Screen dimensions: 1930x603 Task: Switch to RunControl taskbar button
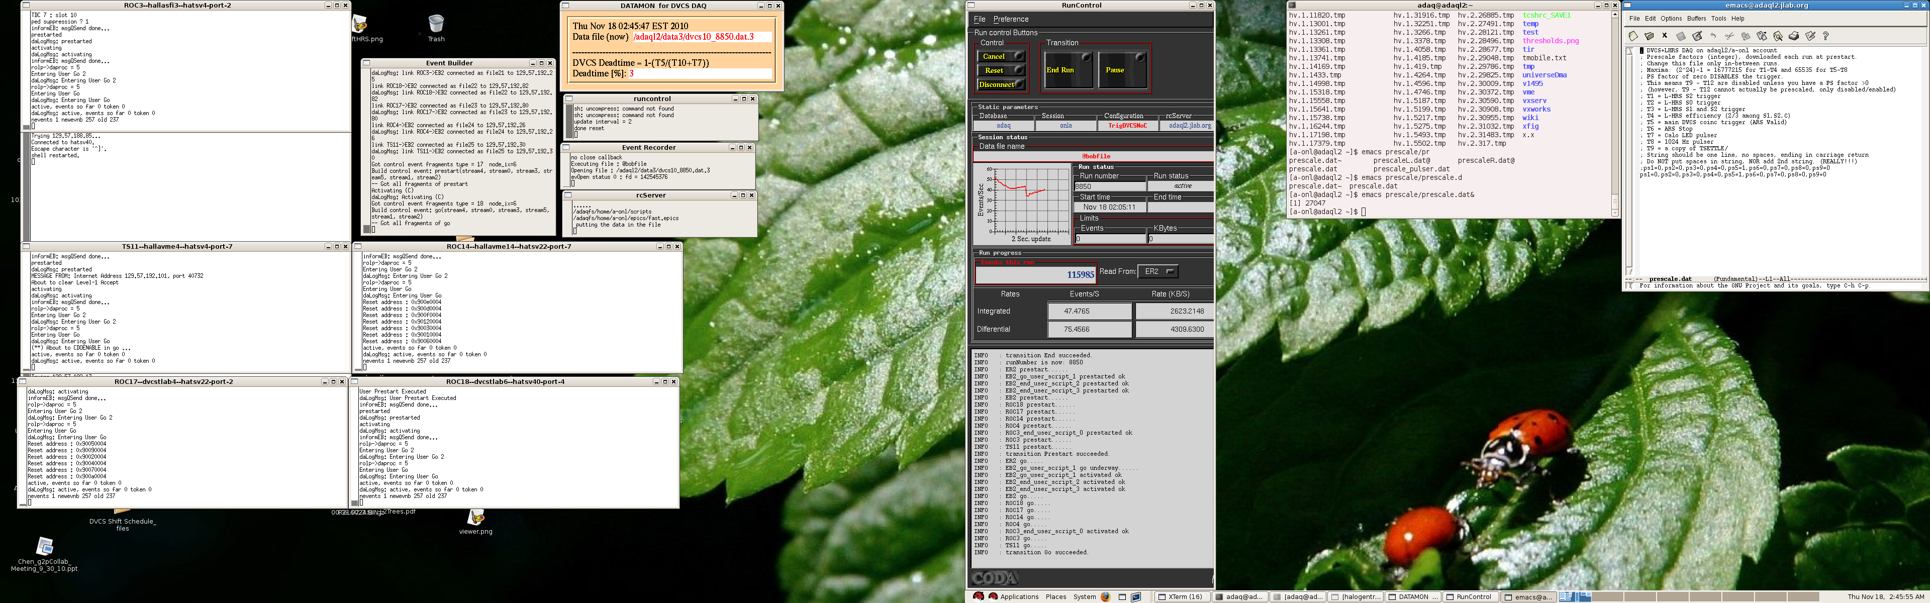(x=1470, y=597)
